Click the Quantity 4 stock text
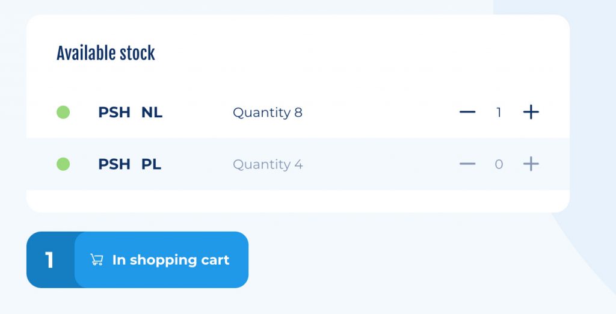The image size is (616, 314). click(x=268, y=165)
